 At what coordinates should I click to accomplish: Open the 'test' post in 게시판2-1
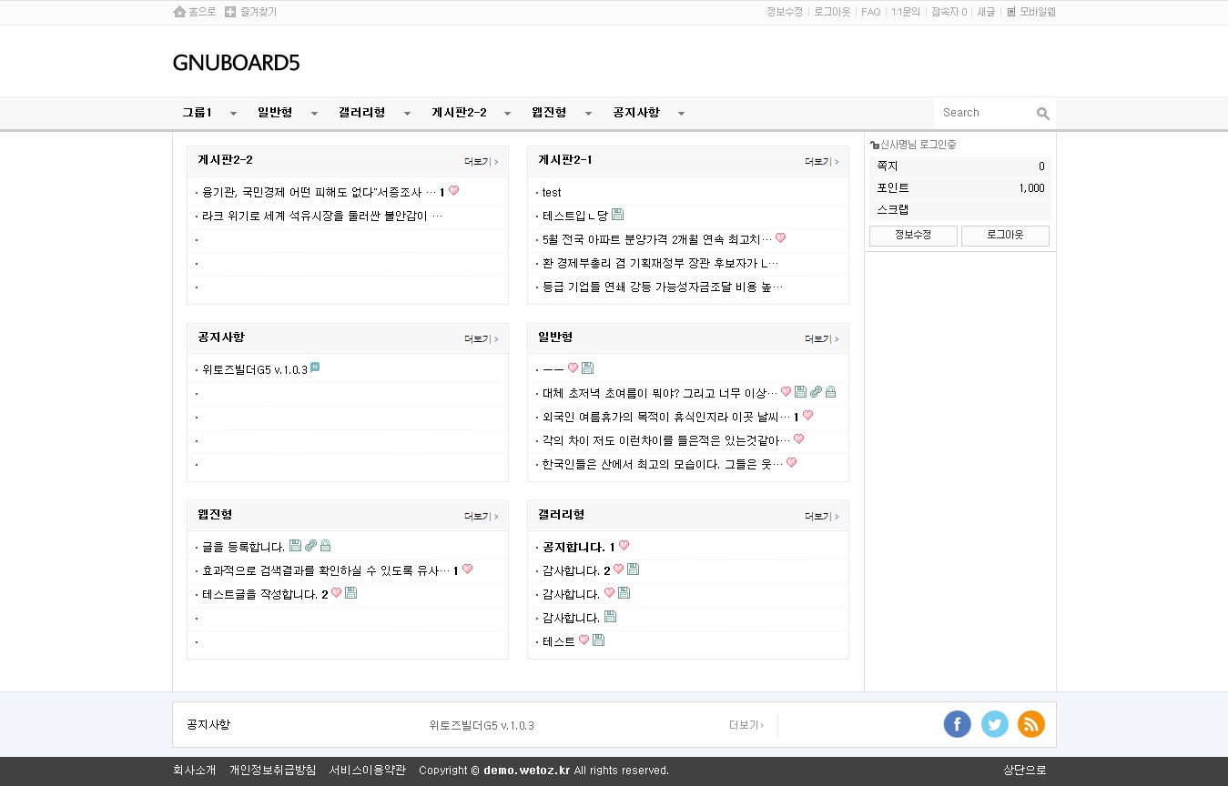(x=552, y=193)
